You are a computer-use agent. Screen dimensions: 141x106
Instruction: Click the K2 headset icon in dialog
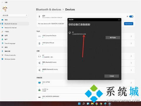[70, 33]
